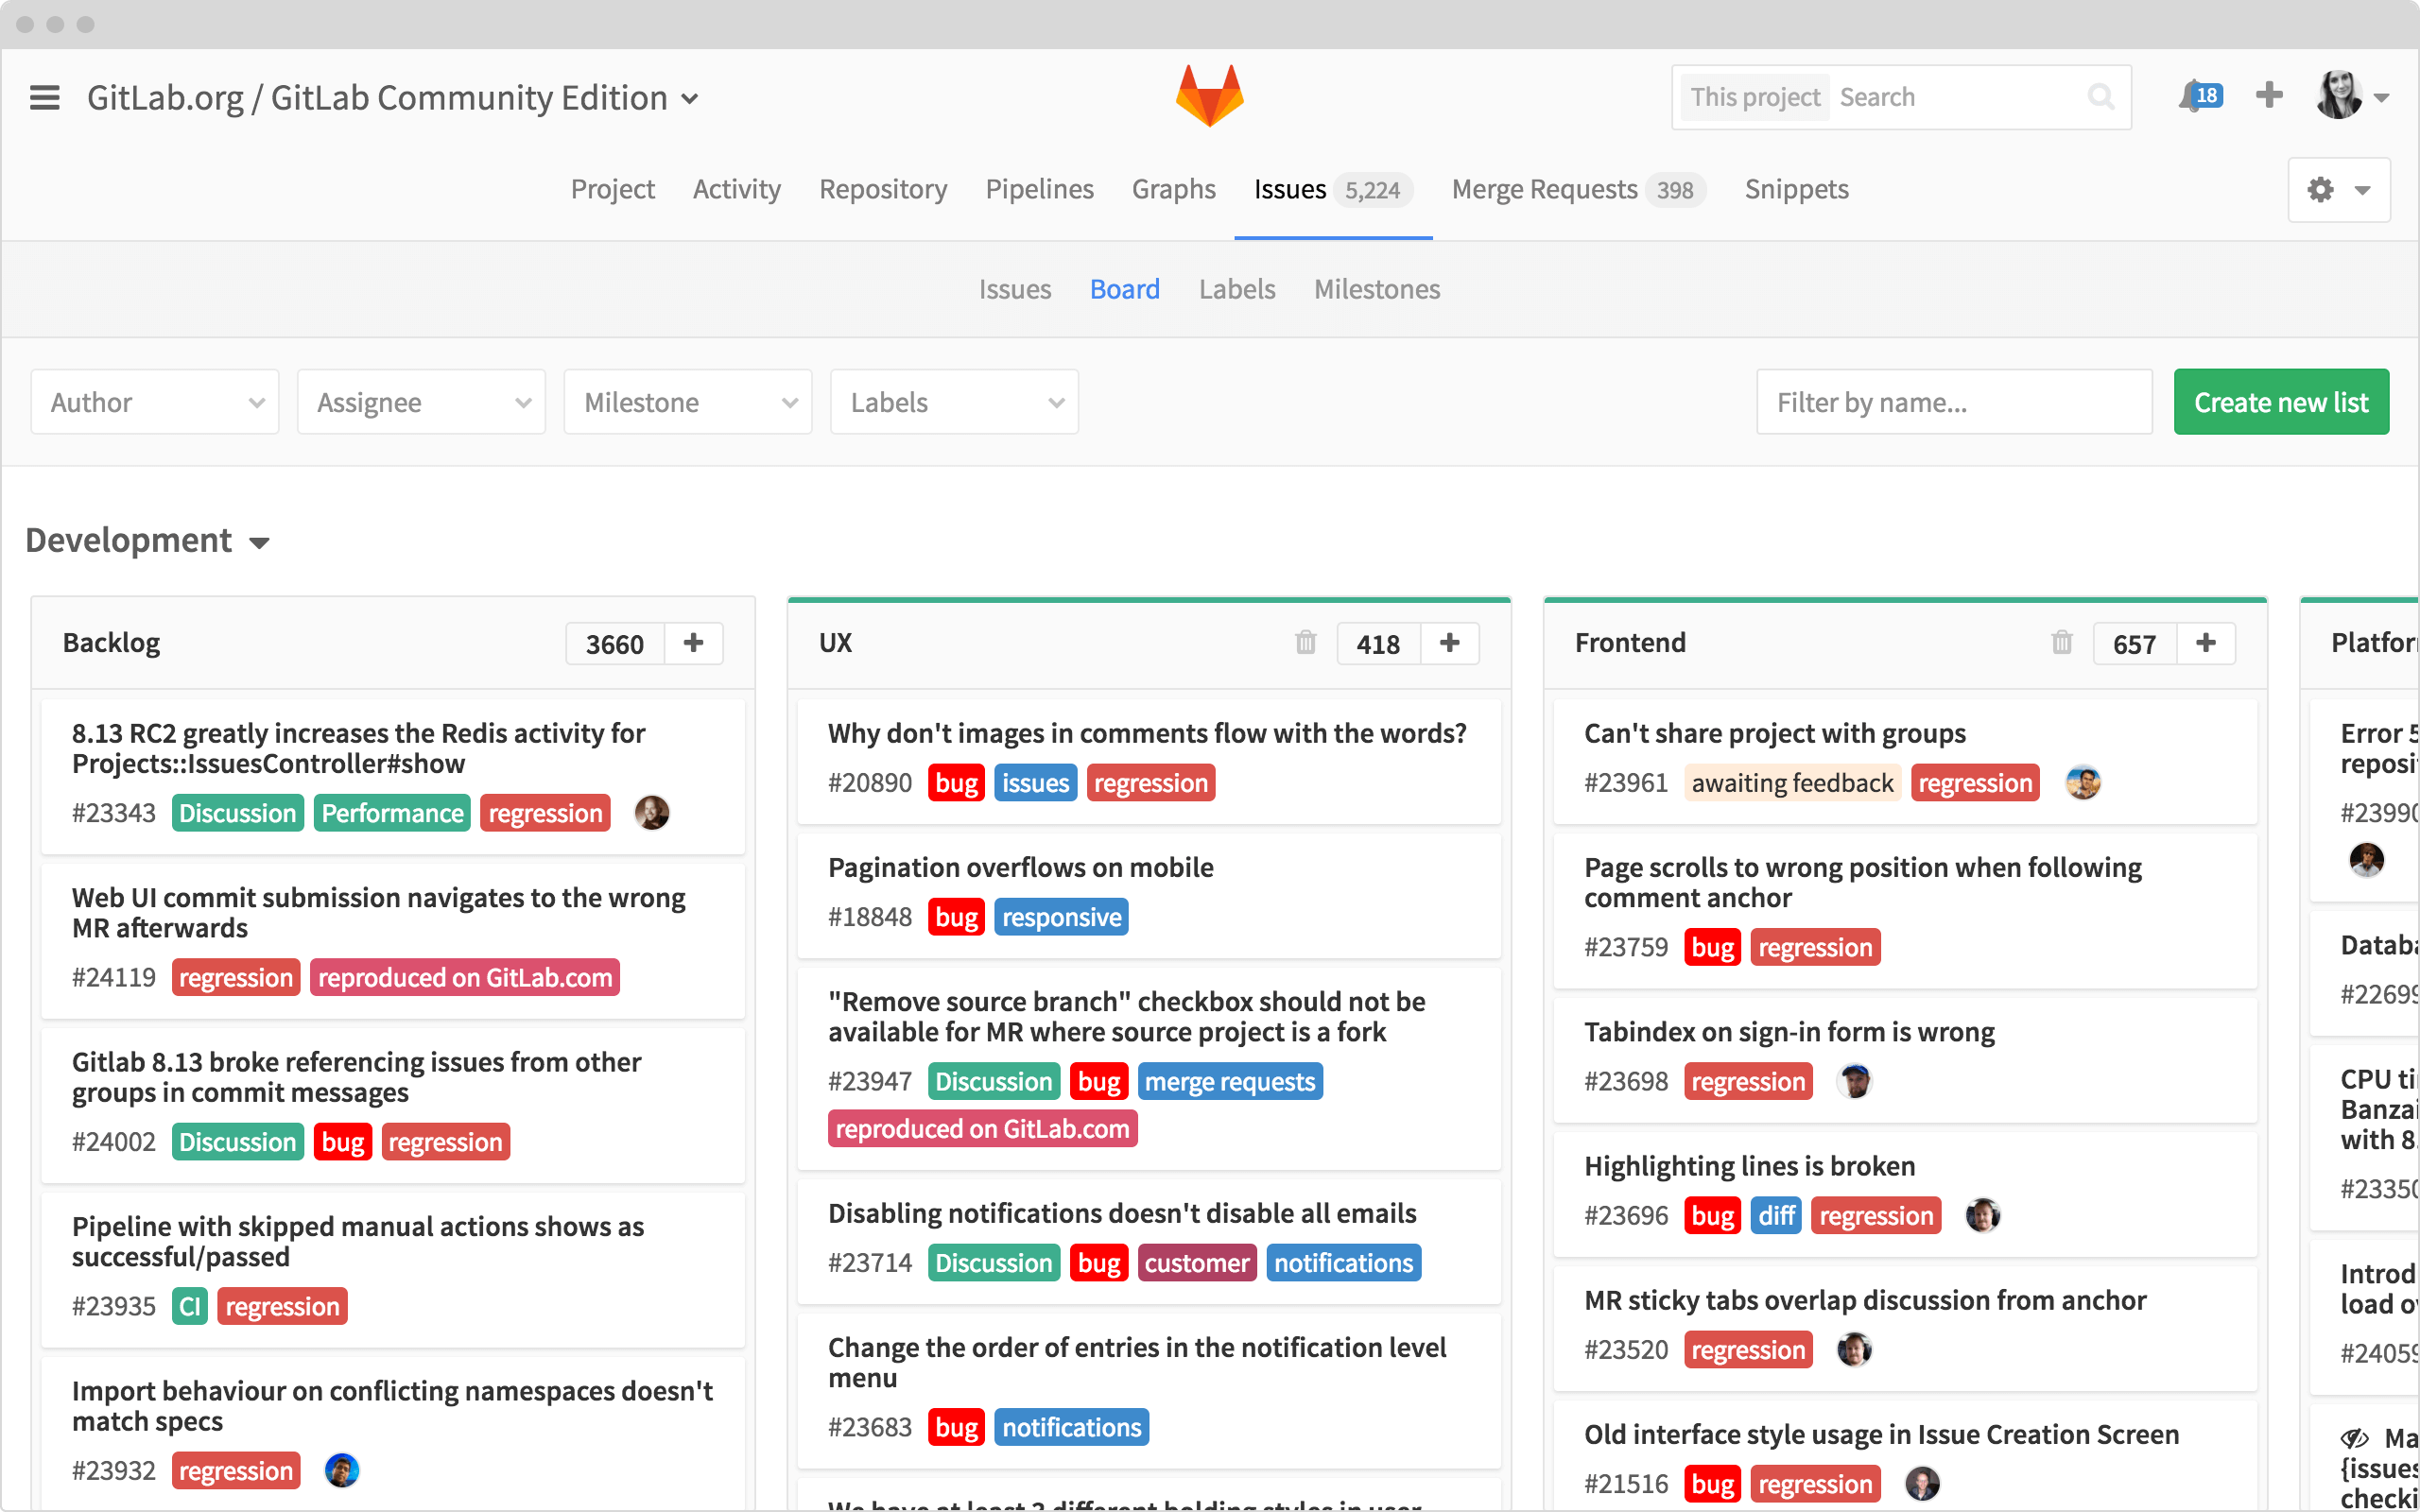Viewport: 2420px width, 1512px height.
Task: Open the Author filter dropdown
Action: 155,401
